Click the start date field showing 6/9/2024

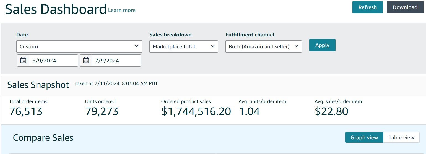click(x=53, y=61)
